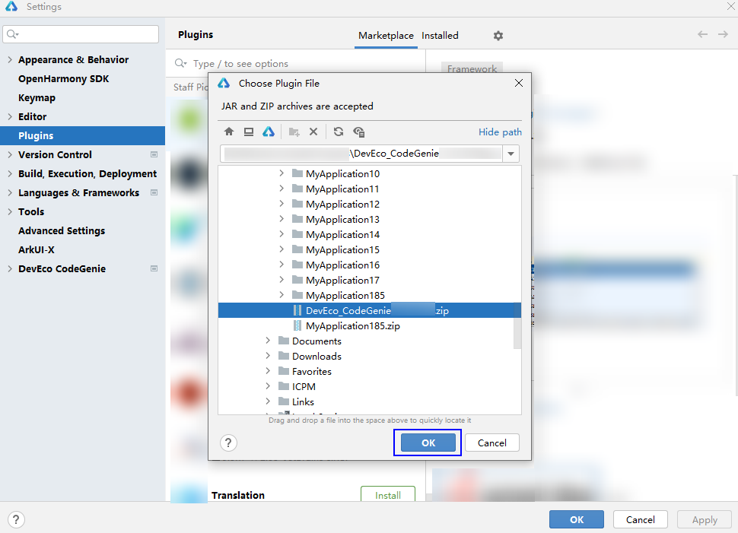Create a new folder in file chooser
Screen dimensions: 738x533
[x=294, y=132]
